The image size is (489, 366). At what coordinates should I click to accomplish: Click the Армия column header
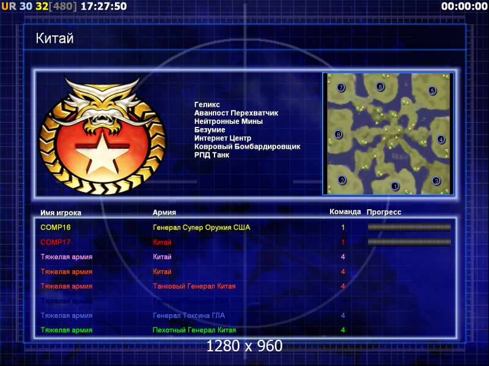(x=164, y=212)
